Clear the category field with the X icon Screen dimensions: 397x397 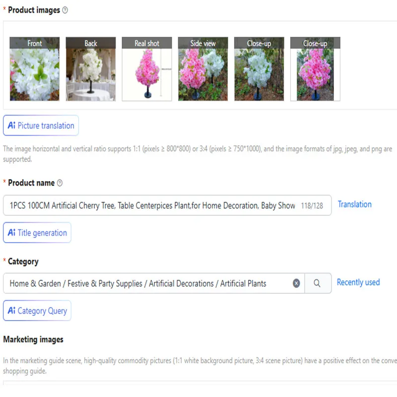pyautogui.click(x=296, y=283)
